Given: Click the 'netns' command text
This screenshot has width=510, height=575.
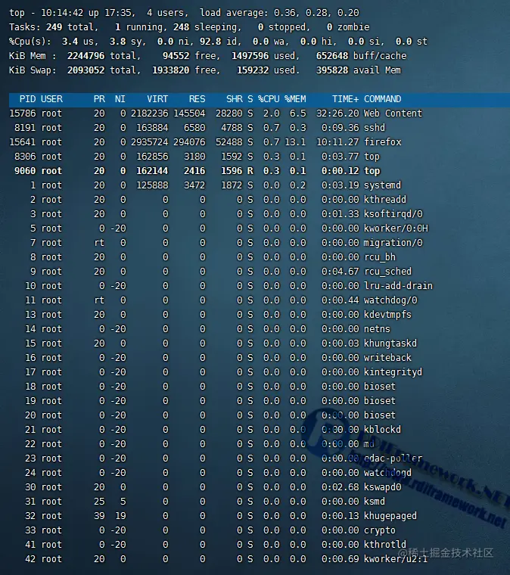Looking at the screenshot, I should pyautogui.click(x=377, y=329).
